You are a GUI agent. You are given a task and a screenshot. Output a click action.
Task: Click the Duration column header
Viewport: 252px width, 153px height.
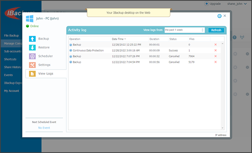coord(154,39)
